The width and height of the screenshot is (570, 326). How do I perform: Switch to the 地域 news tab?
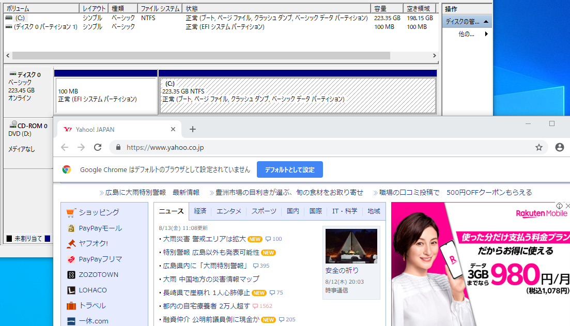pyautogui.click(x=374, y=211)
